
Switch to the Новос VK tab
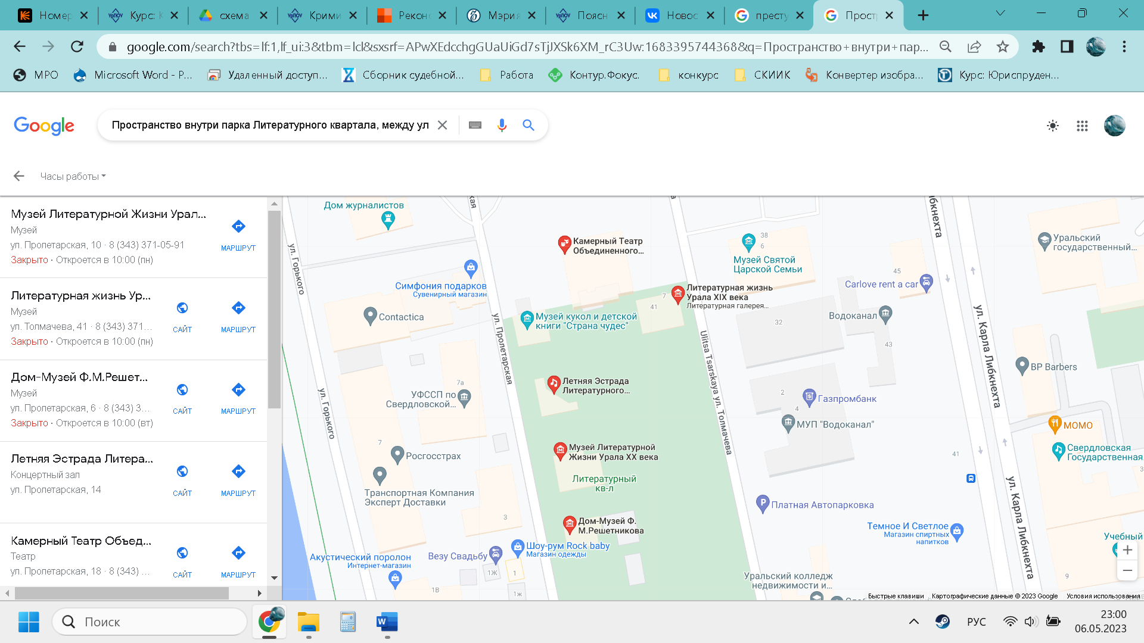(680, 15)
